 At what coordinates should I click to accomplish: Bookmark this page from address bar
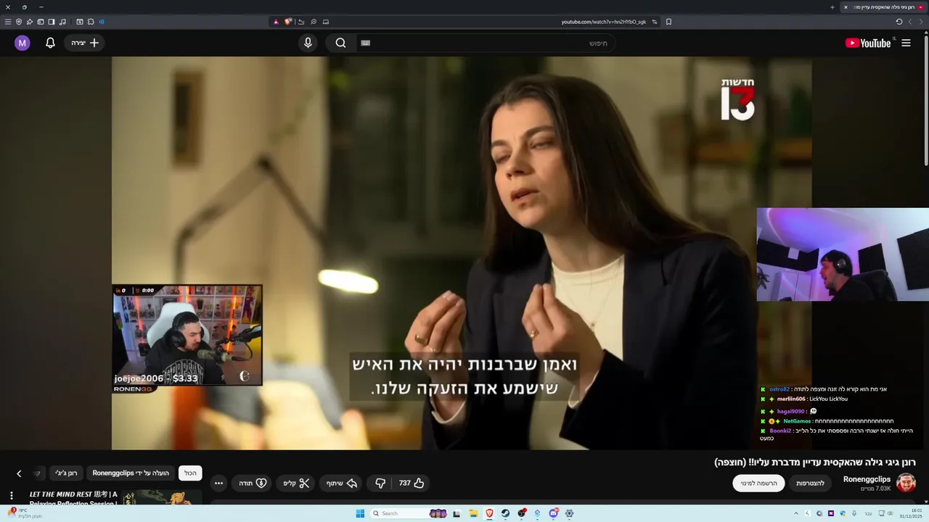tap(668, 22)
